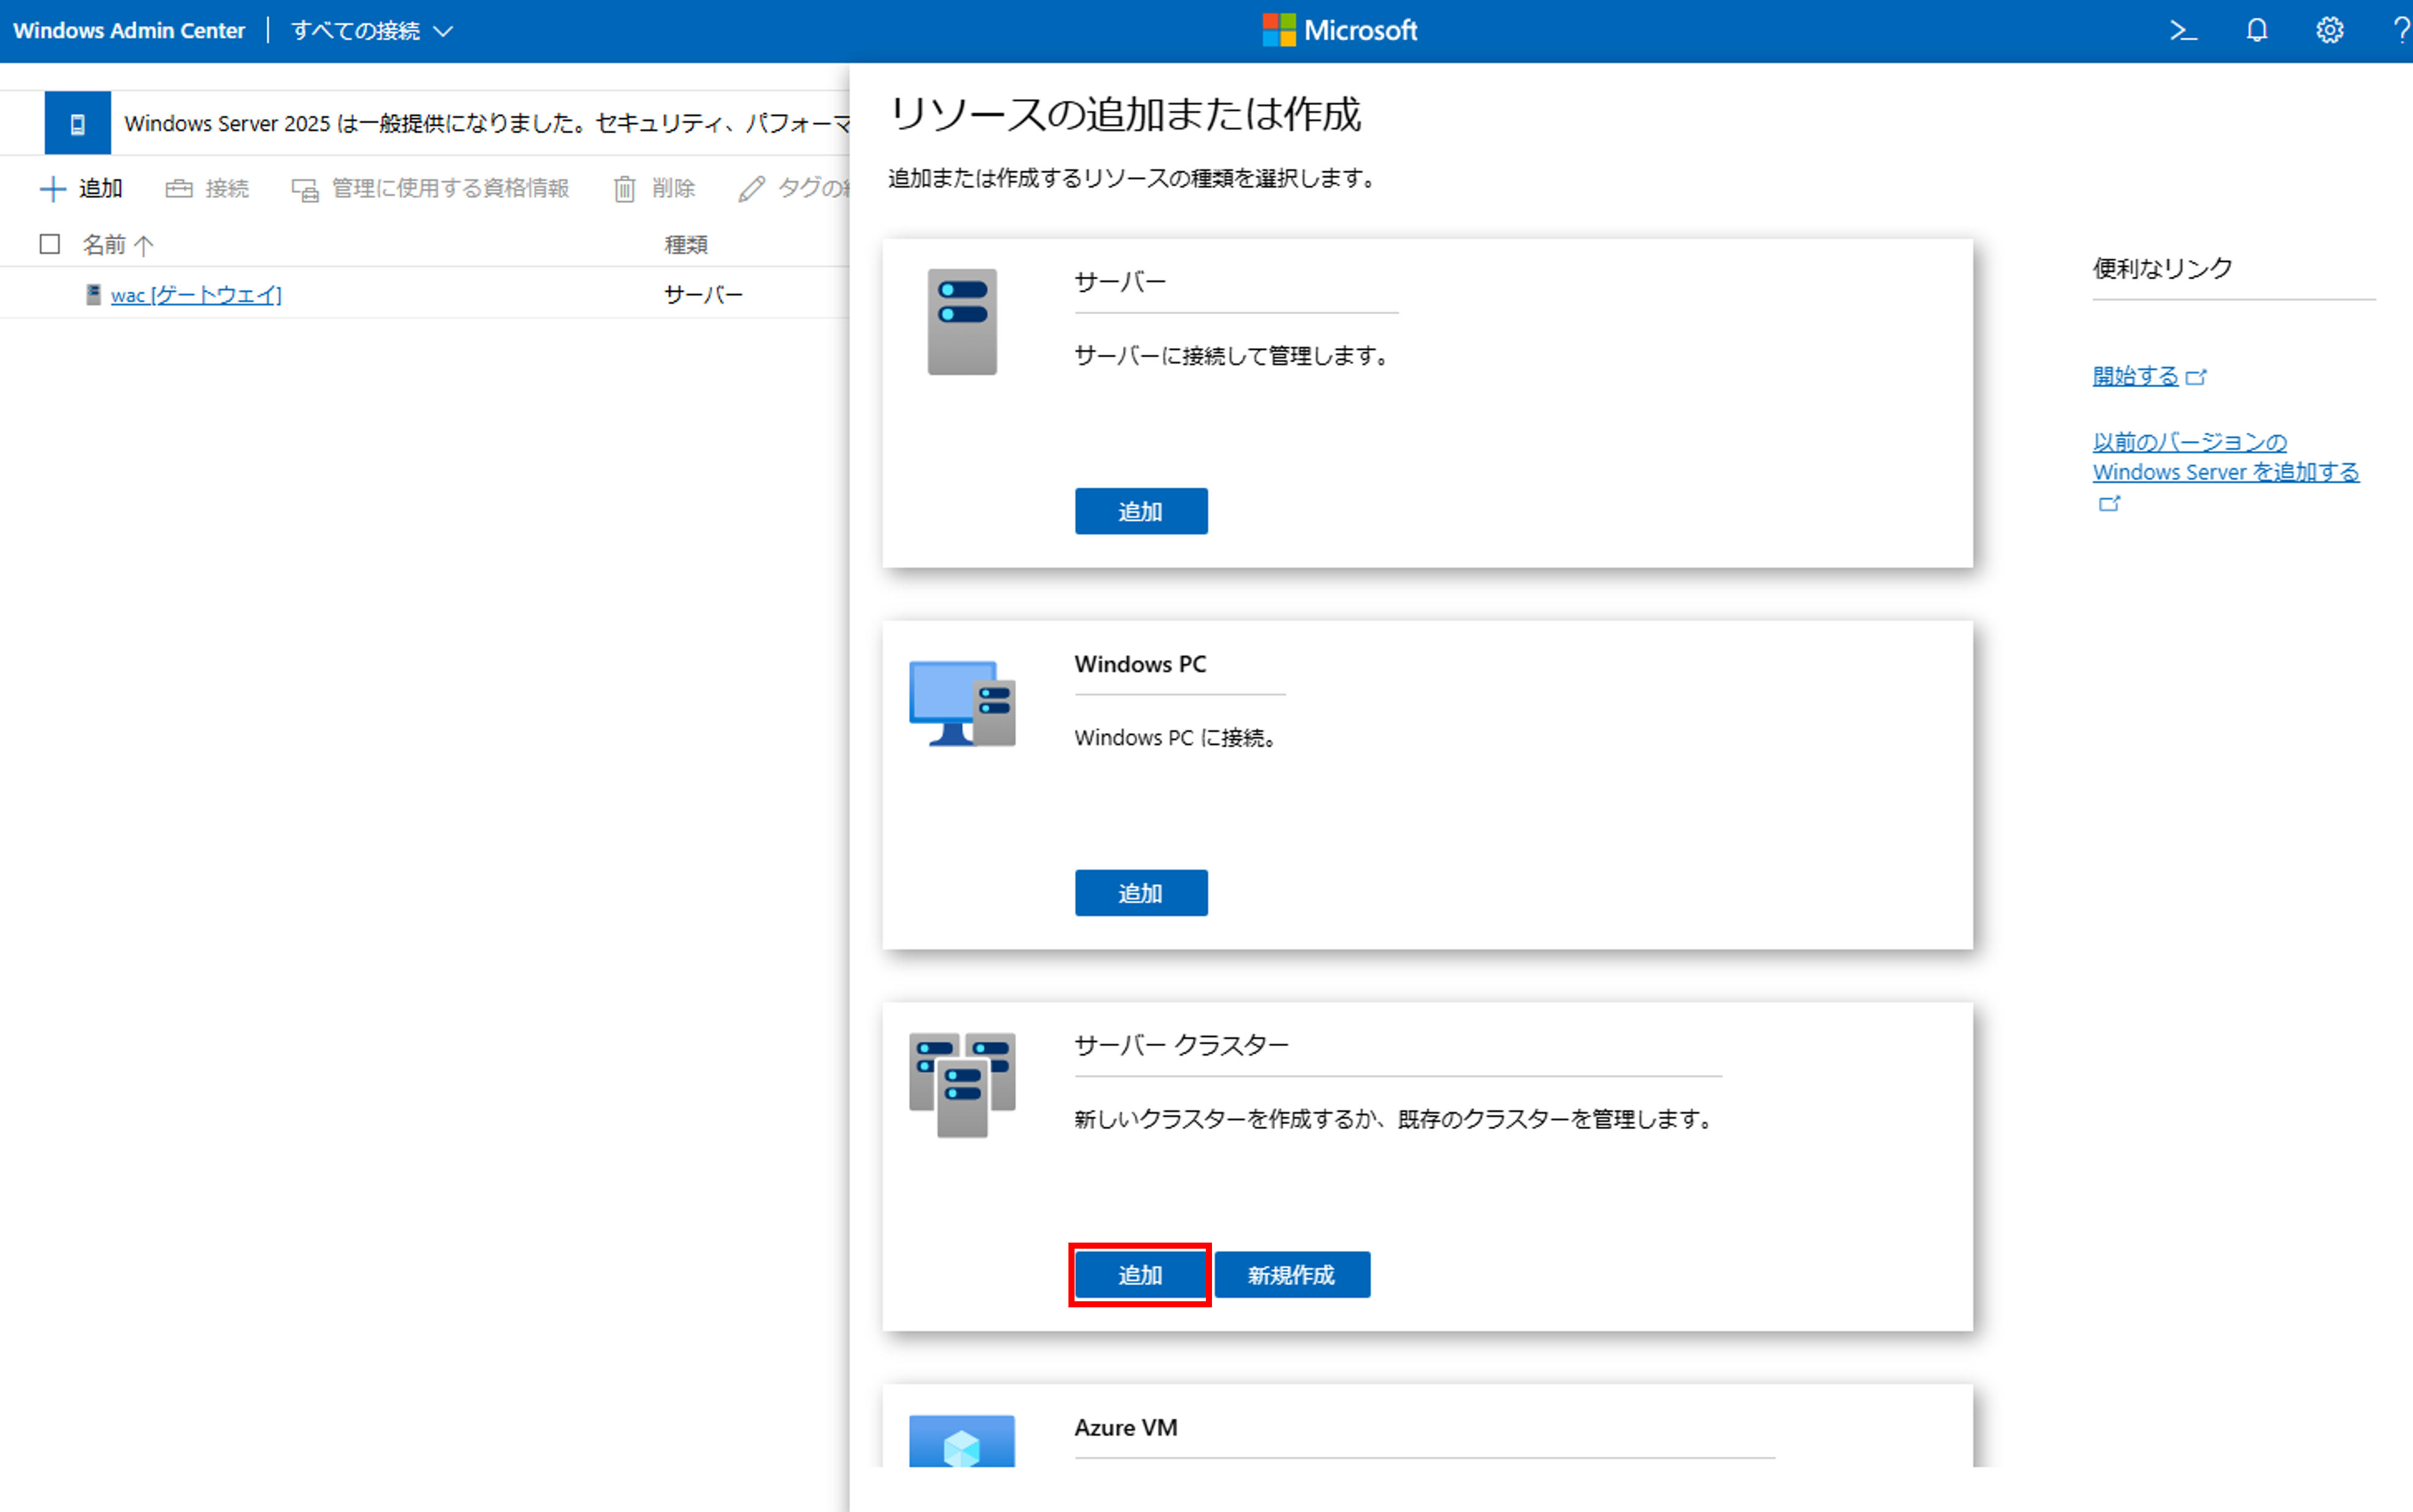Open the wac [ゲートウェイ] link
The width and height of the screenshot is (2413, 1512).
[196, 295]
